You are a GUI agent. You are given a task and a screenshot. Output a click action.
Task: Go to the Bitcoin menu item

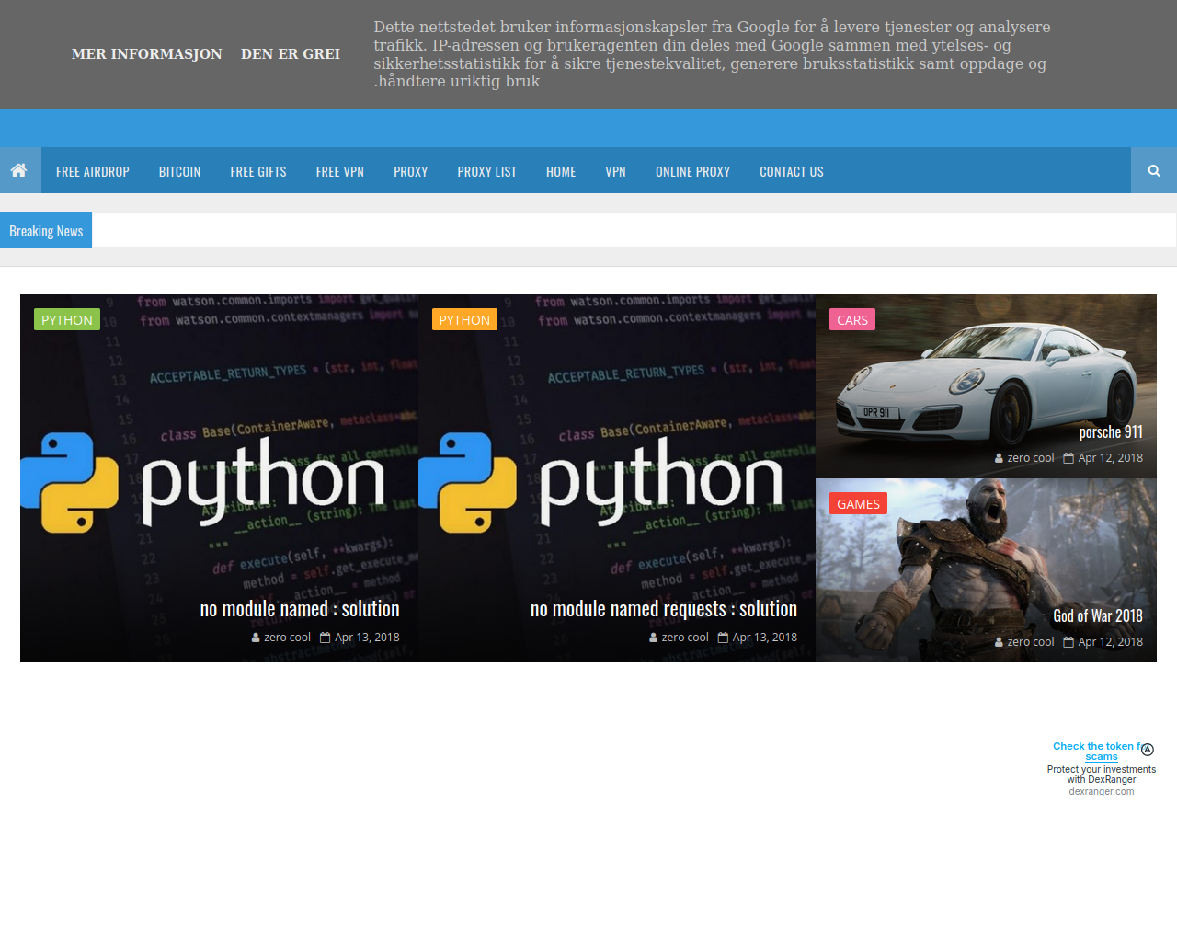(x=179, y=171)
